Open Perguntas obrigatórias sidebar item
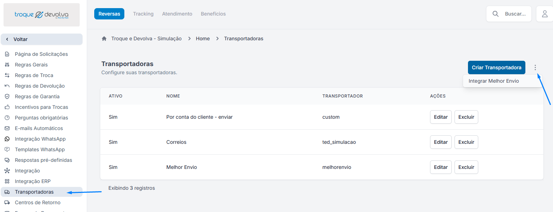This screenshot has width=553, height=212. (41, 118)
